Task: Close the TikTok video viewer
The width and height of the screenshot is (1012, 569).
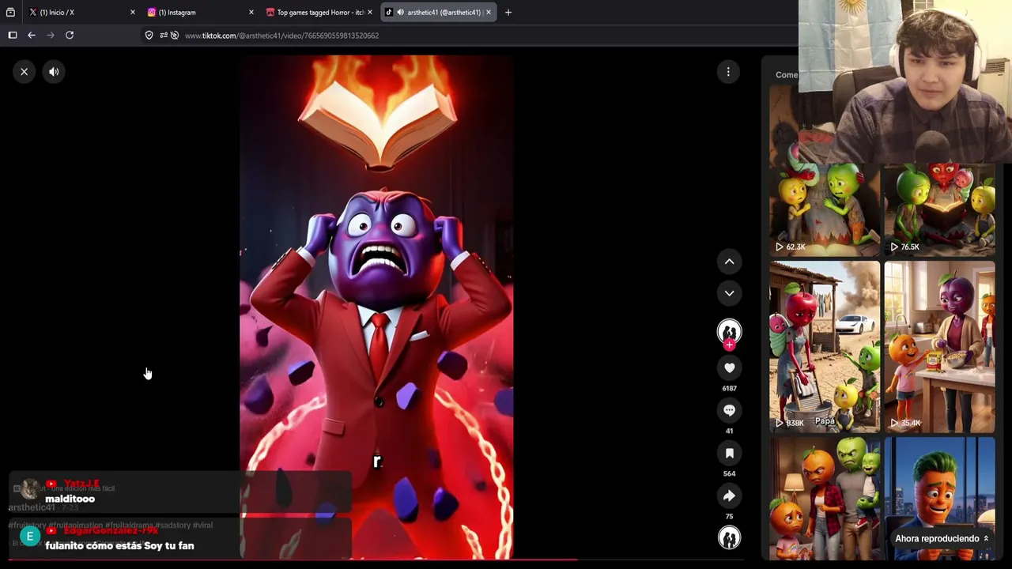Action: point(24,72)
